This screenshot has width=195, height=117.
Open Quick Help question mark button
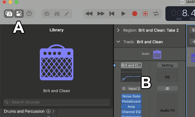tap(29, 14)
